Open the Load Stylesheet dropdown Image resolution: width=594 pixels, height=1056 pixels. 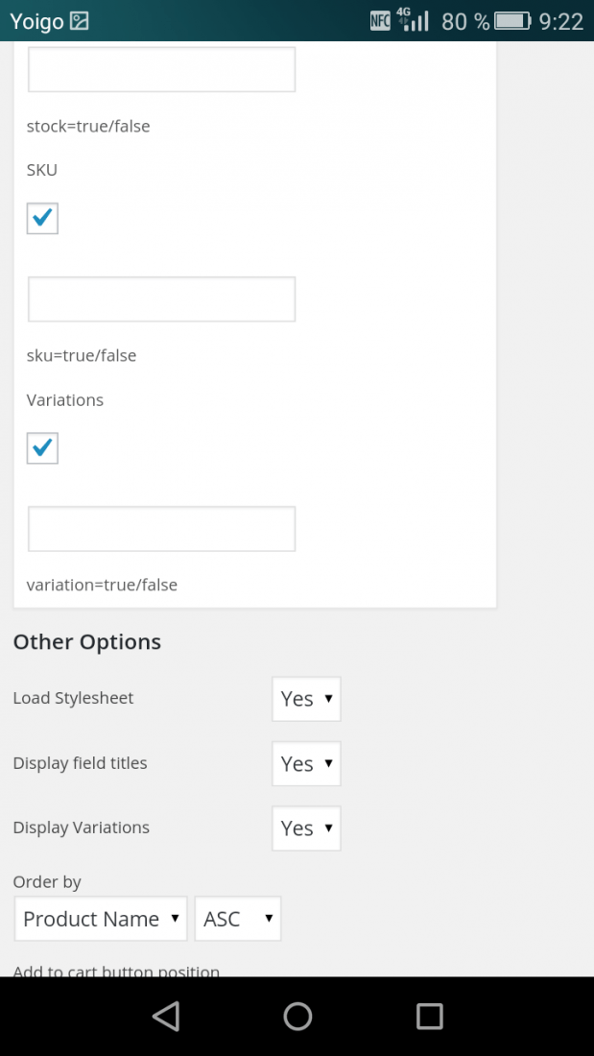pyautogui.click(x=306, y=699)
